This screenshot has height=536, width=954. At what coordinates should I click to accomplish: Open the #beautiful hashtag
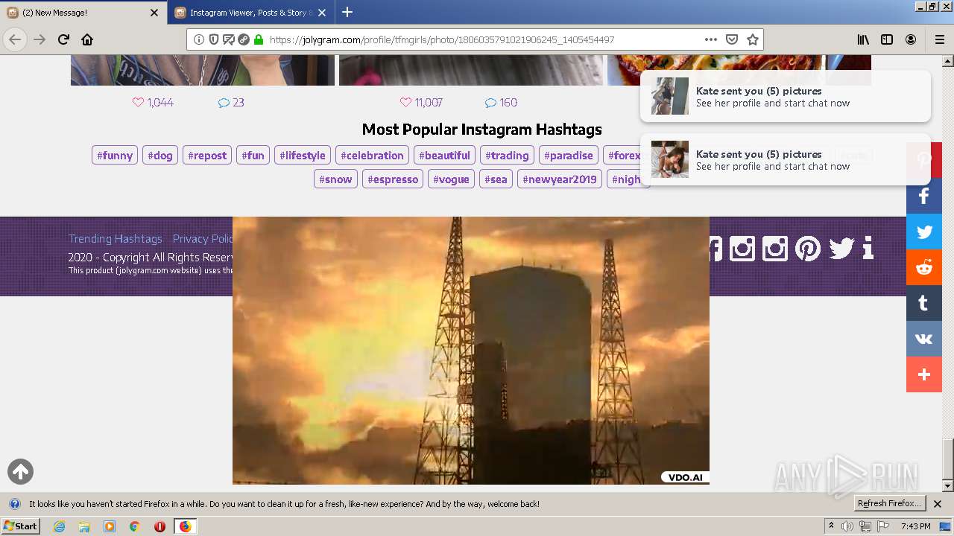444,156
